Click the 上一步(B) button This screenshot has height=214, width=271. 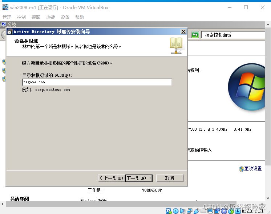click(x=112, y=178)
